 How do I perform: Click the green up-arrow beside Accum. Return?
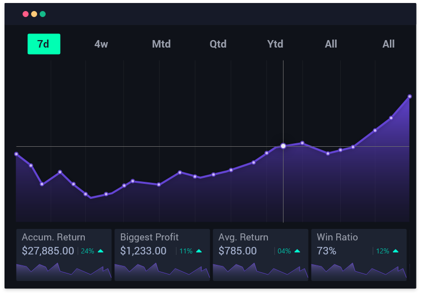coord(101,251)
